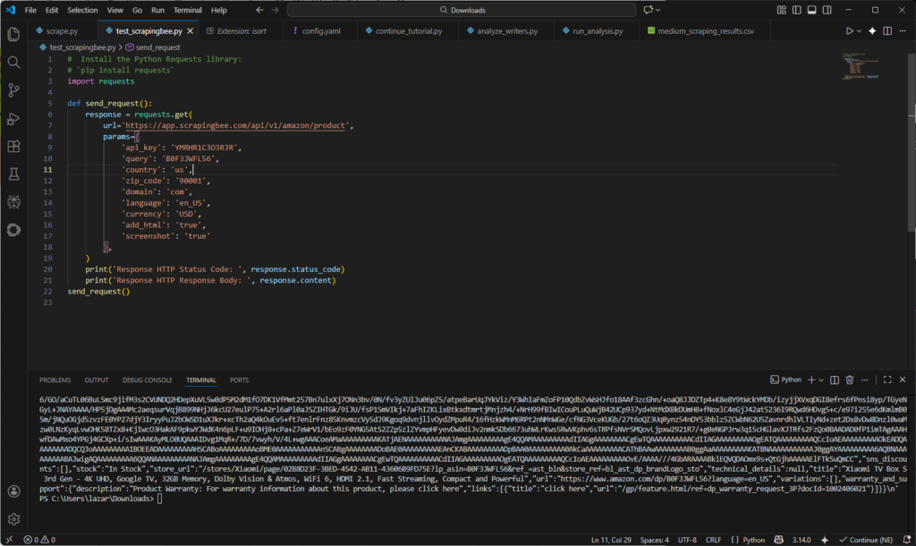The width and height of the screenshot is (916, 546).
Task: Open the editor layout customization chevron
Action: (x=783, y=9)
